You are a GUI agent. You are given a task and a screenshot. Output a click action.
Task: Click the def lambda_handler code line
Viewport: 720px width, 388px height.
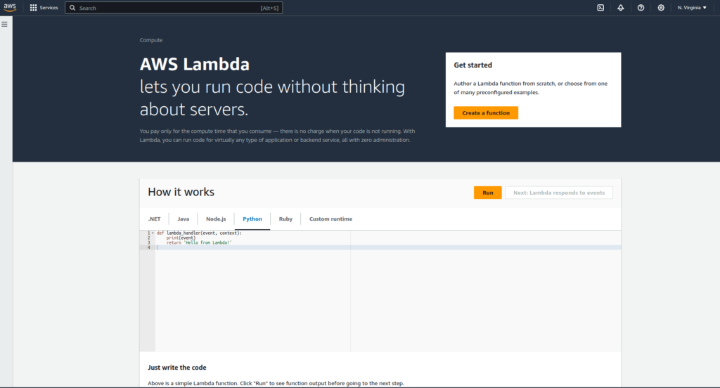point(199,233)
